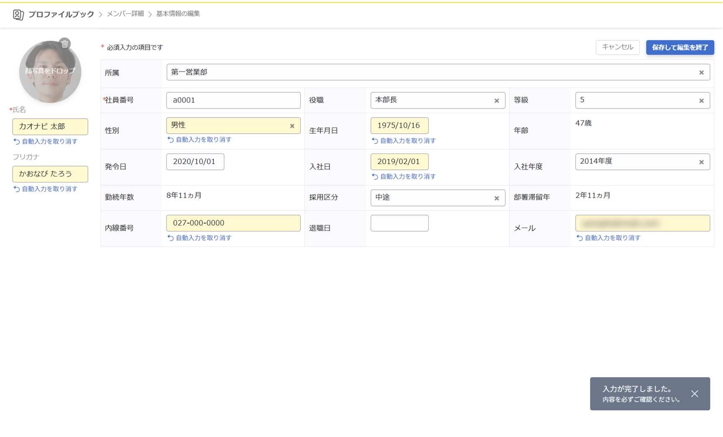
Task: Click the Profile Book logo icon
Action: click(x=18, y=15)
